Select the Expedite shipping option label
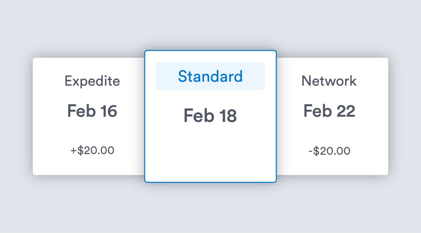Image resolution: width=421 pixels, height=233 pixels. point(92,81)
